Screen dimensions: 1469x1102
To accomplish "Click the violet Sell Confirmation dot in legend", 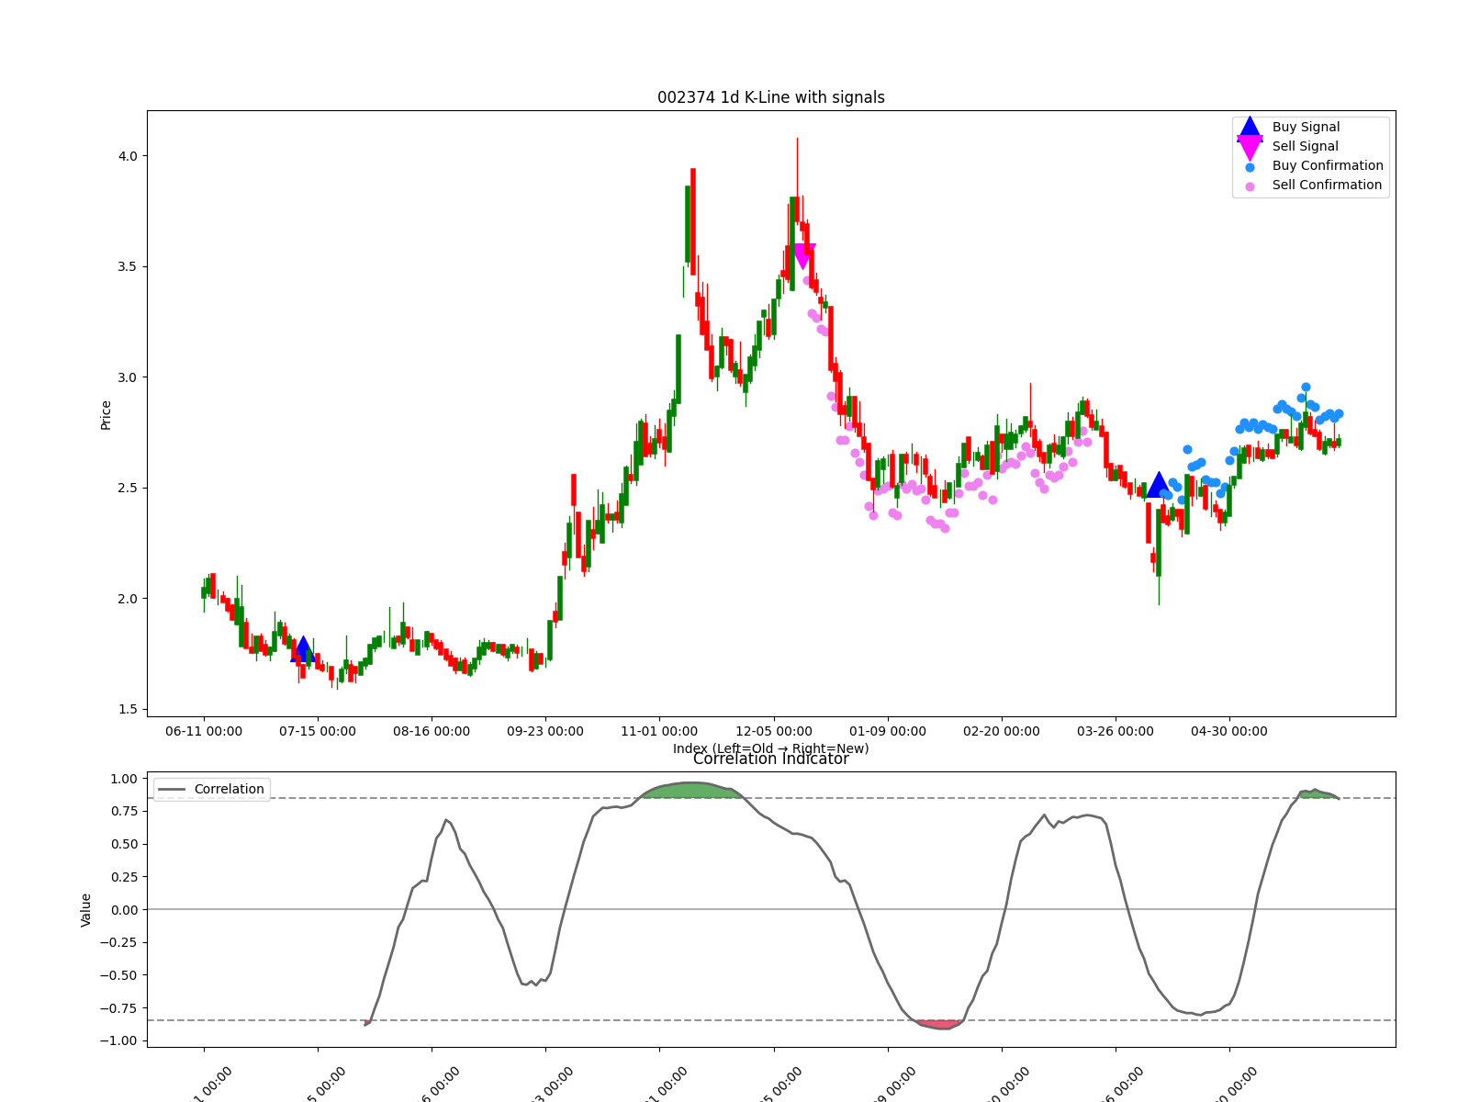I will 1250,186.
